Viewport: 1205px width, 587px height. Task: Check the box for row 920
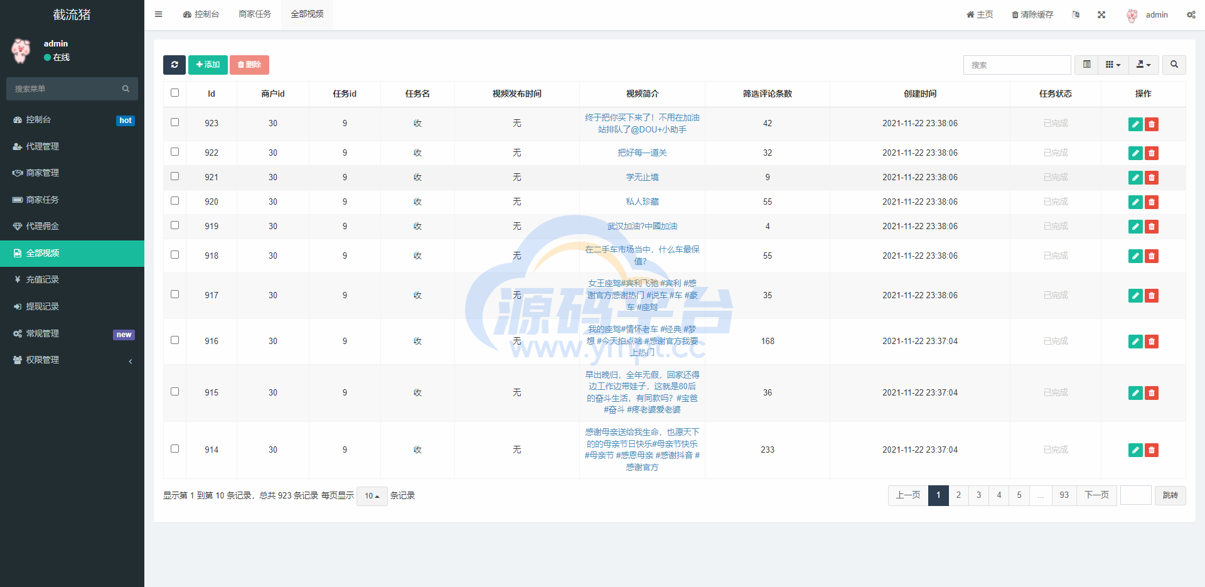coord(174,200)
